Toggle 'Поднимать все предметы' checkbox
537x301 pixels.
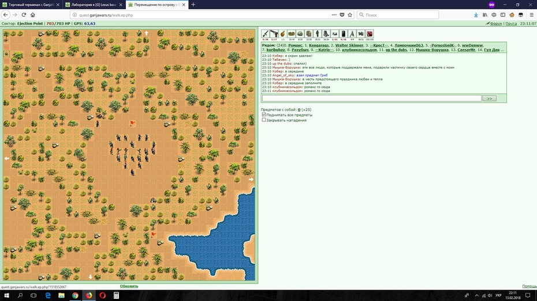pyautogui.click(x=264, y=115)
